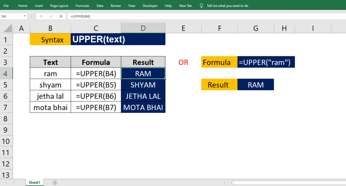Open the Name Box dropdown
Screen dimensions: 346x186
pyautogui.click(x=24, y=16)
